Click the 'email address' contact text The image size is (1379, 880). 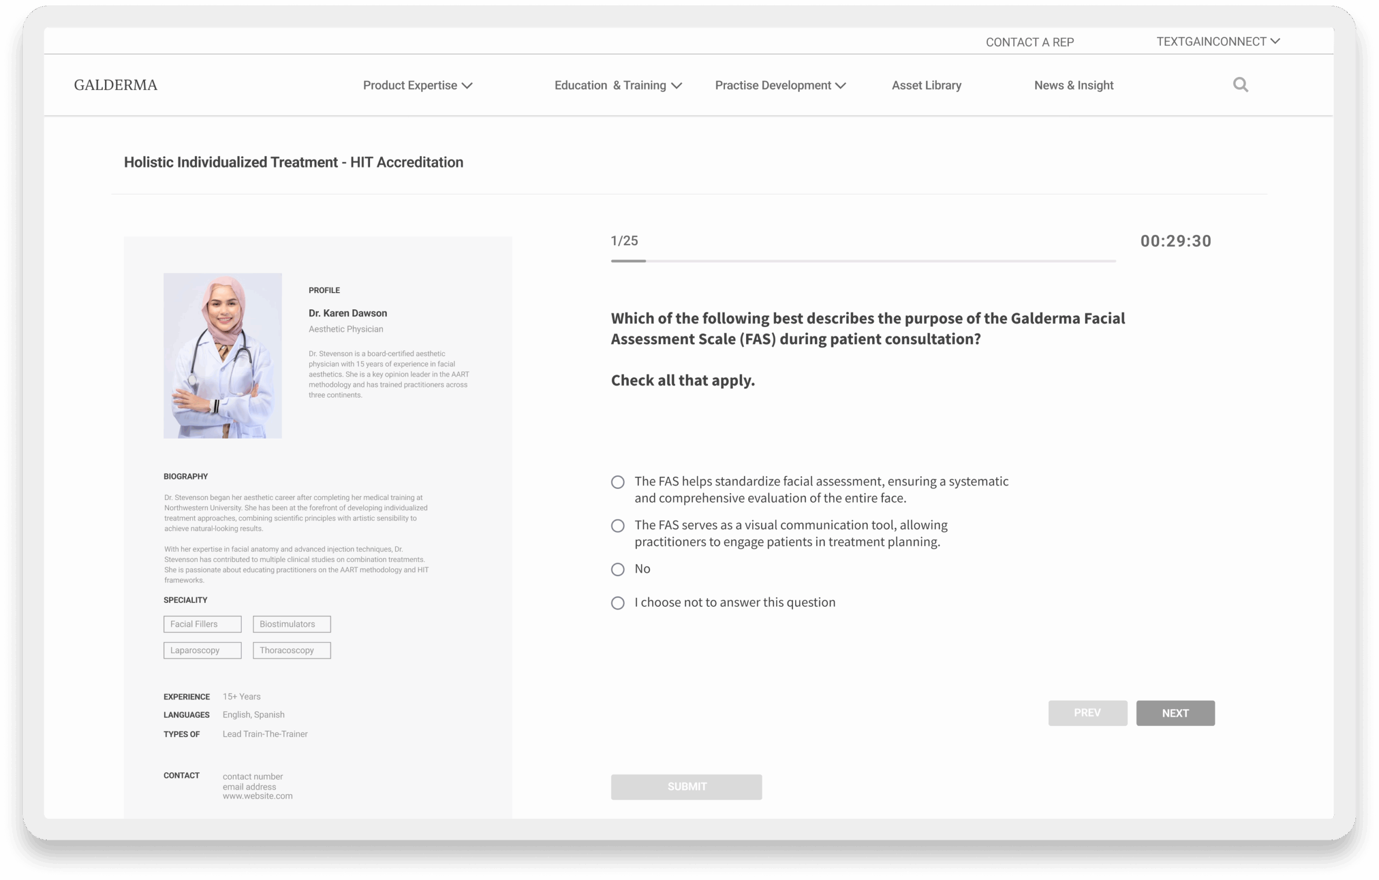(x=249, y=787)
